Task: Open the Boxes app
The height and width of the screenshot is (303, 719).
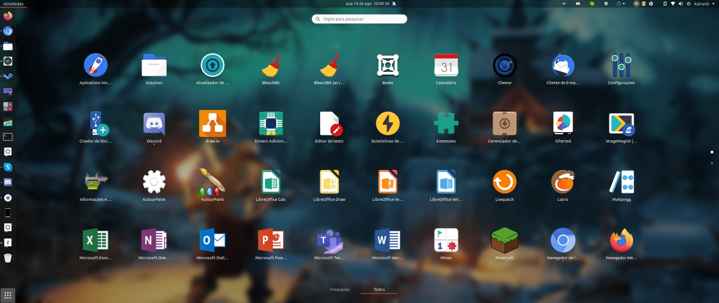Action: [388, 65]
